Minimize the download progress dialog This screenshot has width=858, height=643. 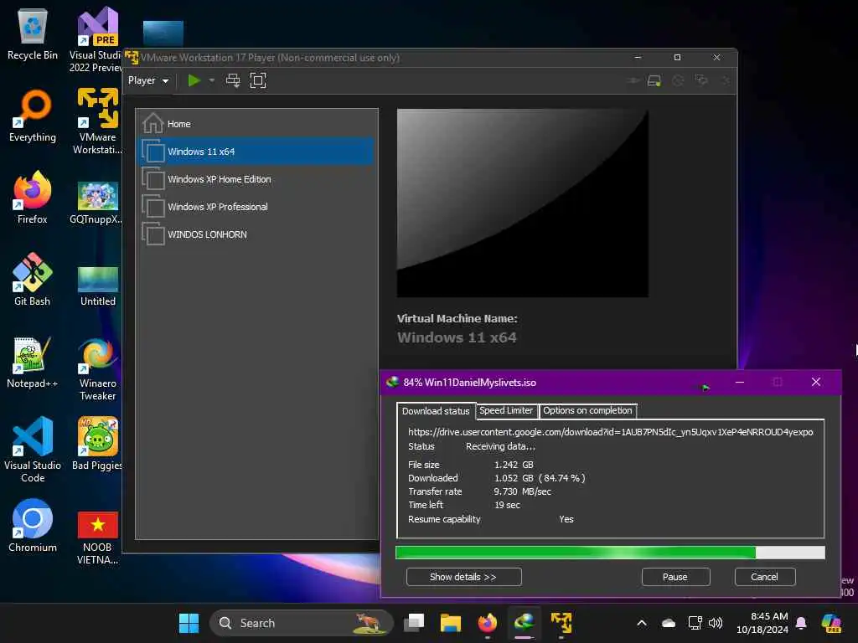pos(740,382)
